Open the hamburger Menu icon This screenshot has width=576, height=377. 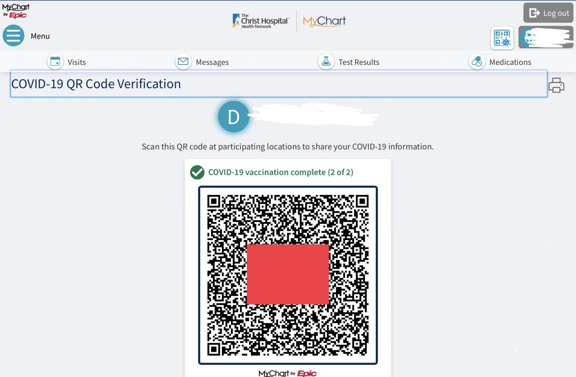13,35
